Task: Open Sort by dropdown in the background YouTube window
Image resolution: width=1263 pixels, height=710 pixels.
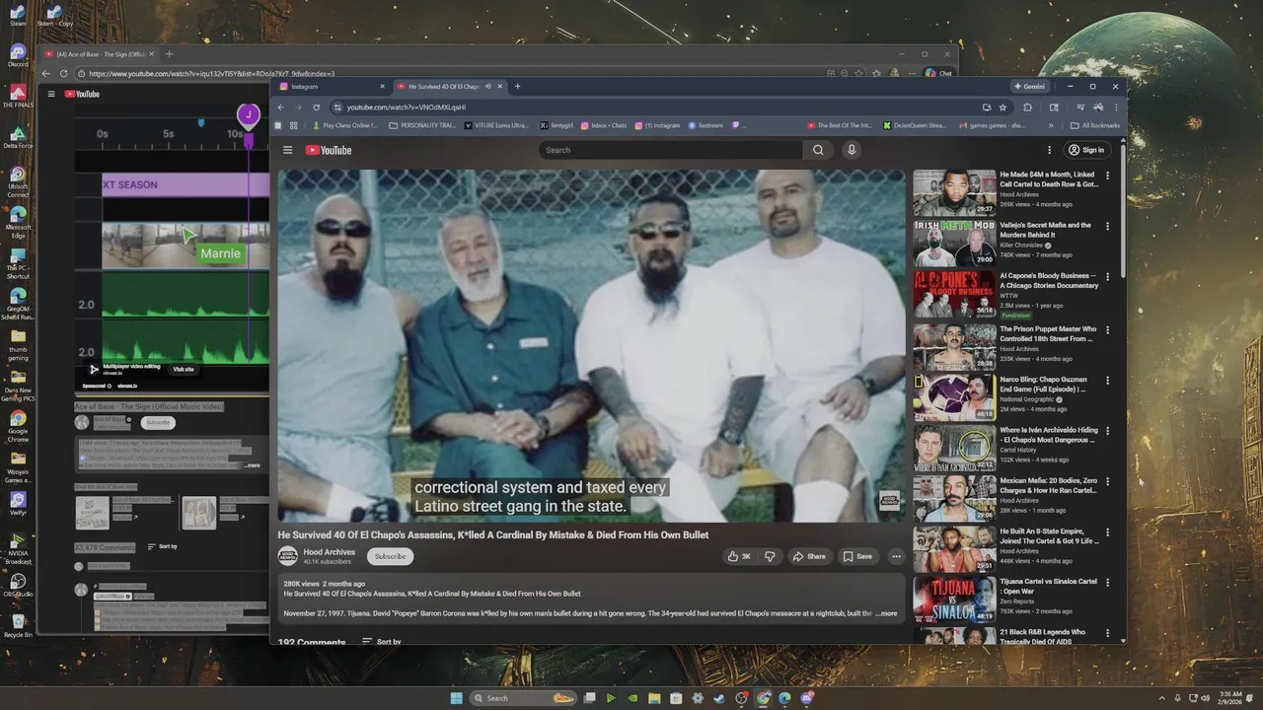Action: pyautogui.click(x=162, y=546)
